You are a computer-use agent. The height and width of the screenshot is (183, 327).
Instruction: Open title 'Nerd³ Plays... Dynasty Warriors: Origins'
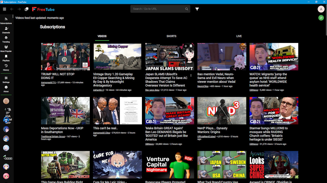pos(212,130)
